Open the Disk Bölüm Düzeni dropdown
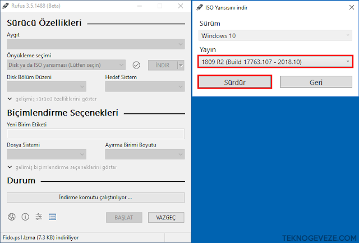359x243 pixels. (47, 86)
